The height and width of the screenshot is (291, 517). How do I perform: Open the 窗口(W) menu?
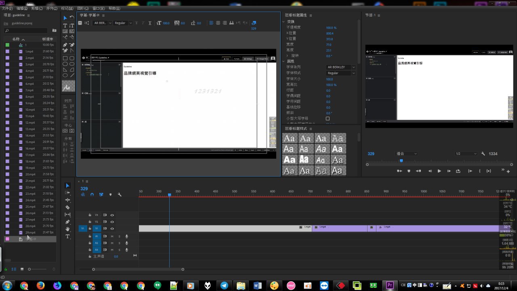[x=99, y=8]
